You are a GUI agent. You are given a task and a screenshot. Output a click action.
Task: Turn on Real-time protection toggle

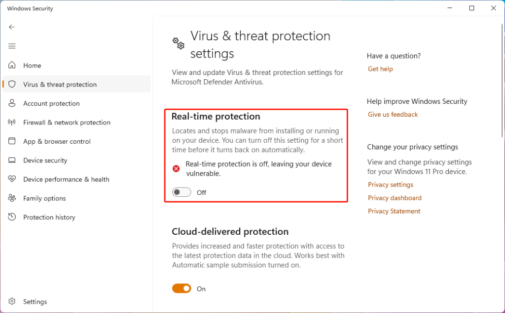tap(181, 192)
